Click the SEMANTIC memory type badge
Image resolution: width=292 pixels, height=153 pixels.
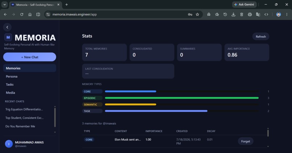92,105
